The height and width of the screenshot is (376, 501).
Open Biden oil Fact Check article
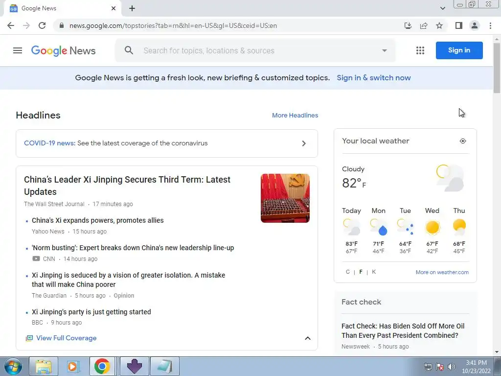403,330
